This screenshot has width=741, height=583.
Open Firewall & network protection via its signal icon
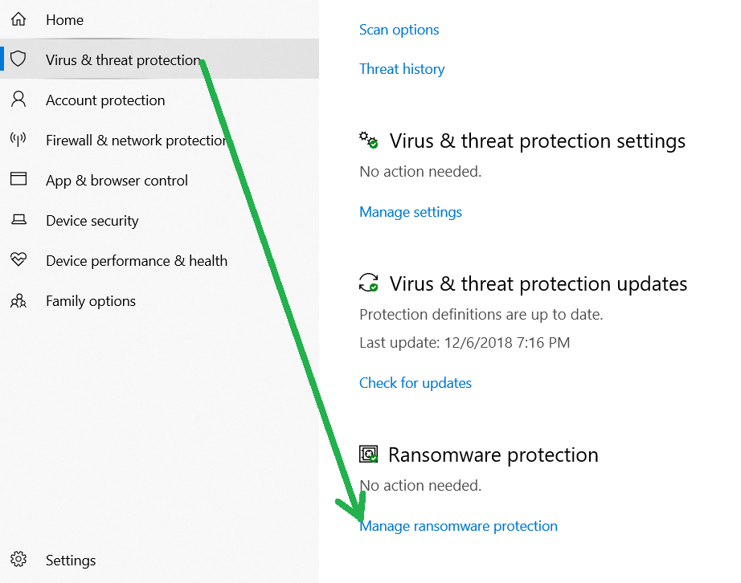click(18, 140)
